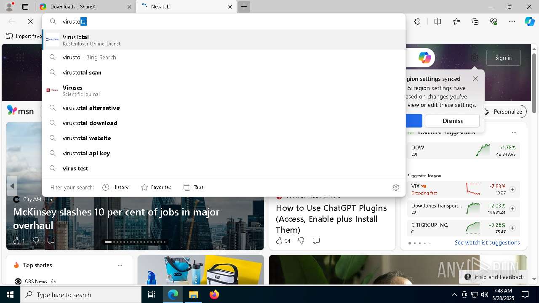Select virustotal website suggestion
The height and width of the screenshot is (303, 539).
(x=224, y=138)
